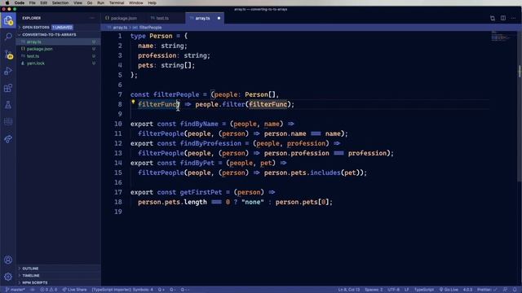
Task: Open the File menu
Action: (33, 2)
